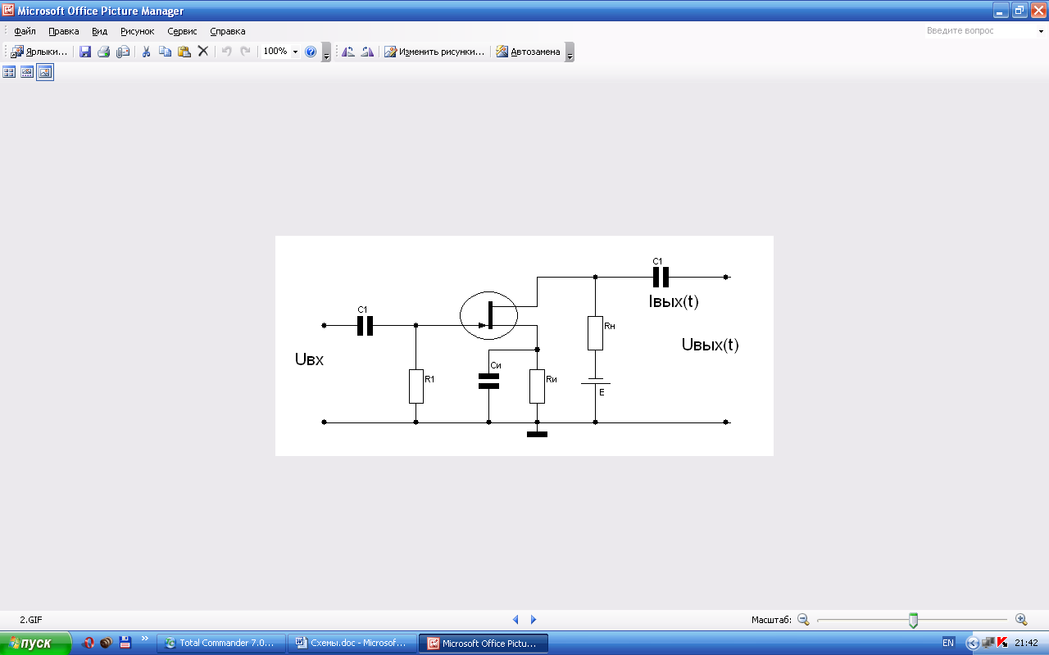Click the circuit diagram picture
The width and height of the screenshot is (1049, 655).
pos(524,346)
